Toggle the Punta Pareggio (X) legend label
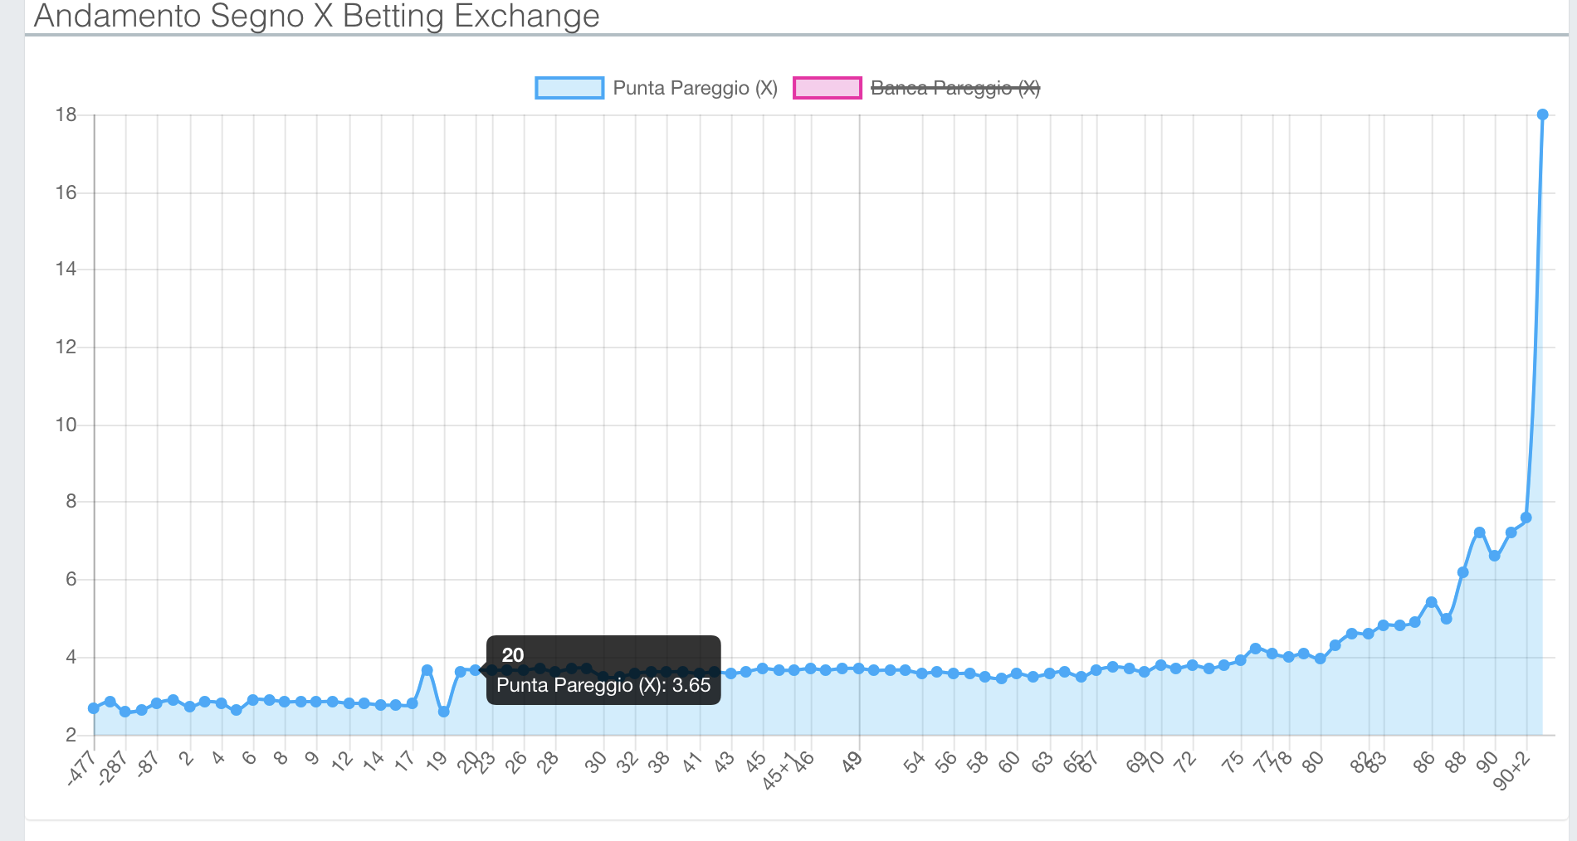Screen dimensions: 1577x841 pyautogui.click(x=695, y=88)
